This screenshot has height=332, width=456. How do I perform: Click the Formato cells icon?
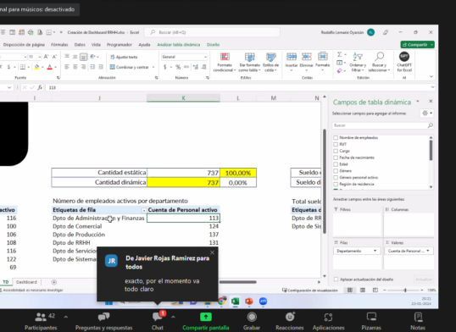(323, 57)
